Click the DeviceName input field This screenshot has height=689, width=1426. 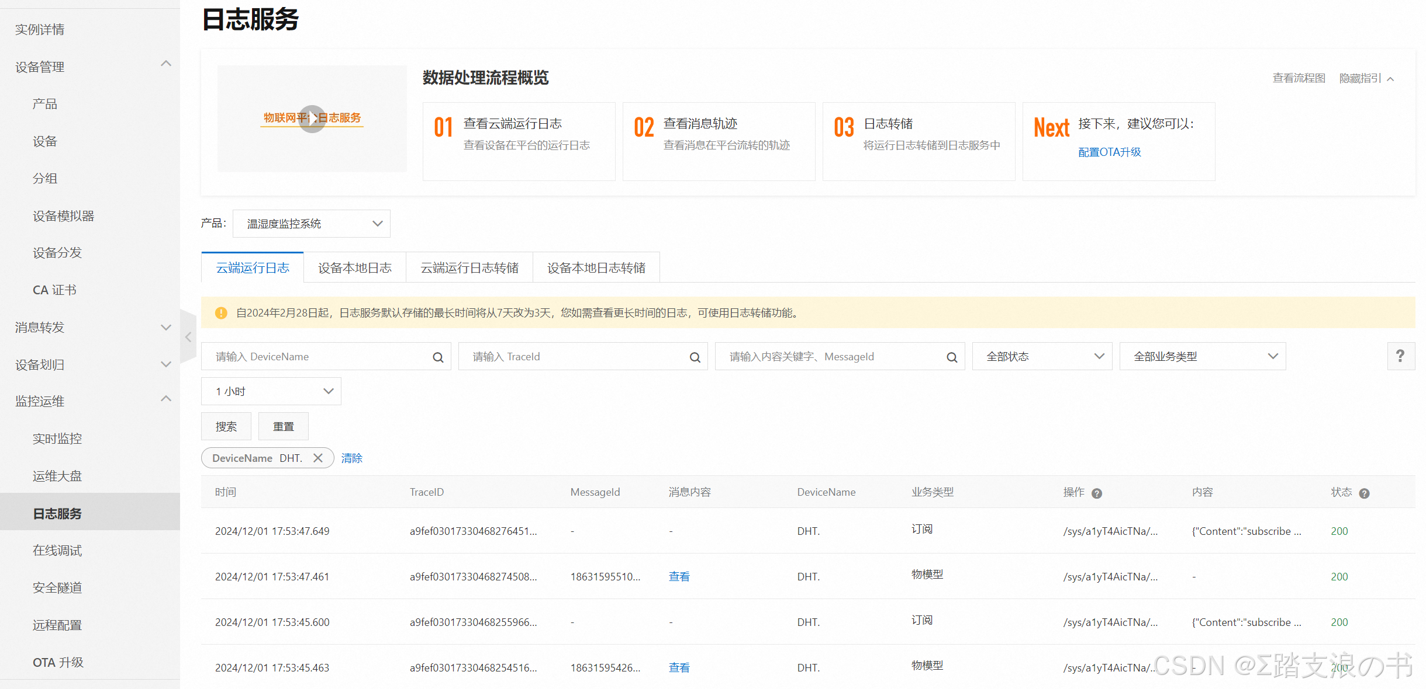pos(316,357)
